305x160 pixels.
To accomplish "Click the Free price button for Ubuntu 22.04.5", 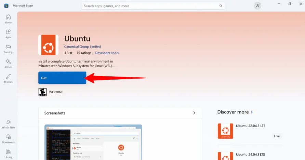I will pyautogui.click(x=277, y=136).
